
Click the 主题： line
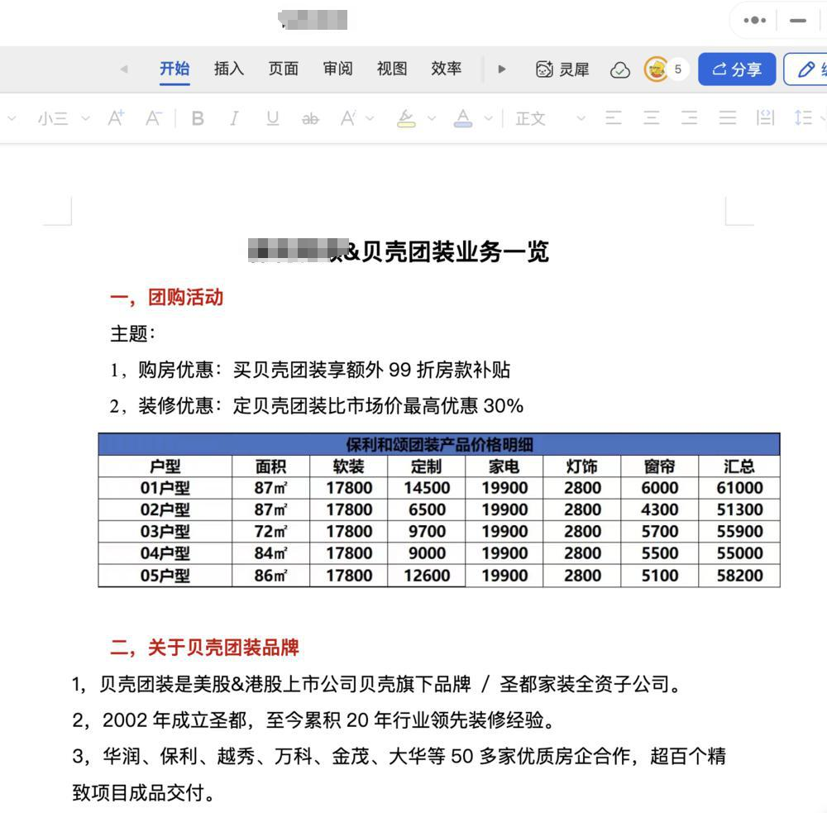pyautogui.click(x=133, y=333)
